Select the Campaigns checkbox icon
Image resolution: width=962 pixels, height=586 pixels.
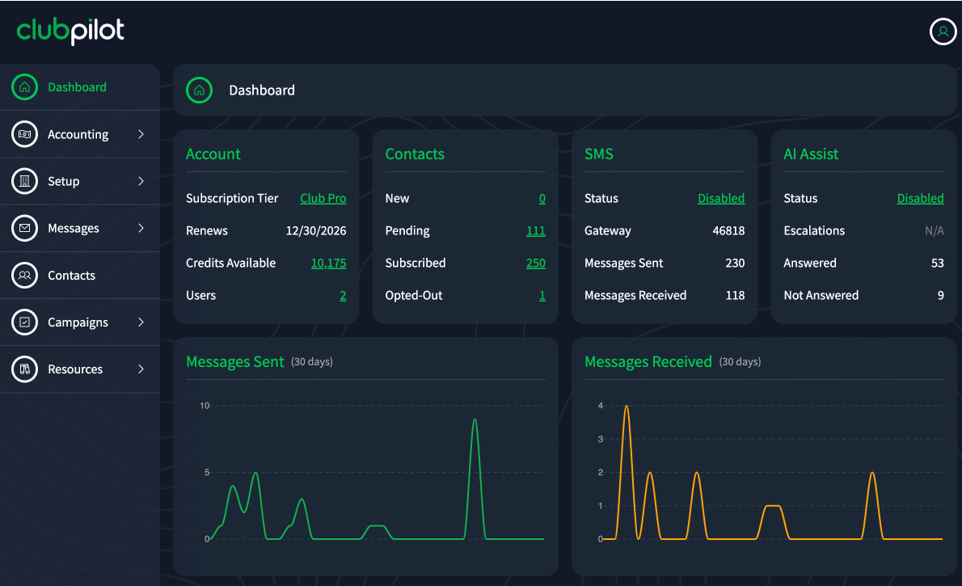(24, 322)
